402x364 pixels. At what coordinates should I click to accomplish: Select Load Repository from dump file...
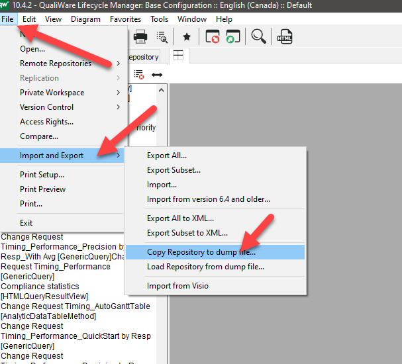click(x=215, y=267)
